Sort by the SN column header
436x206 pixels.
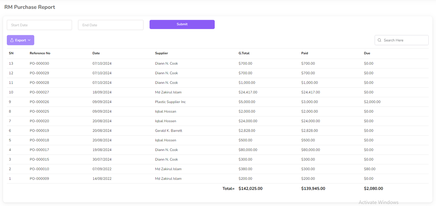(x=11, y=53)
